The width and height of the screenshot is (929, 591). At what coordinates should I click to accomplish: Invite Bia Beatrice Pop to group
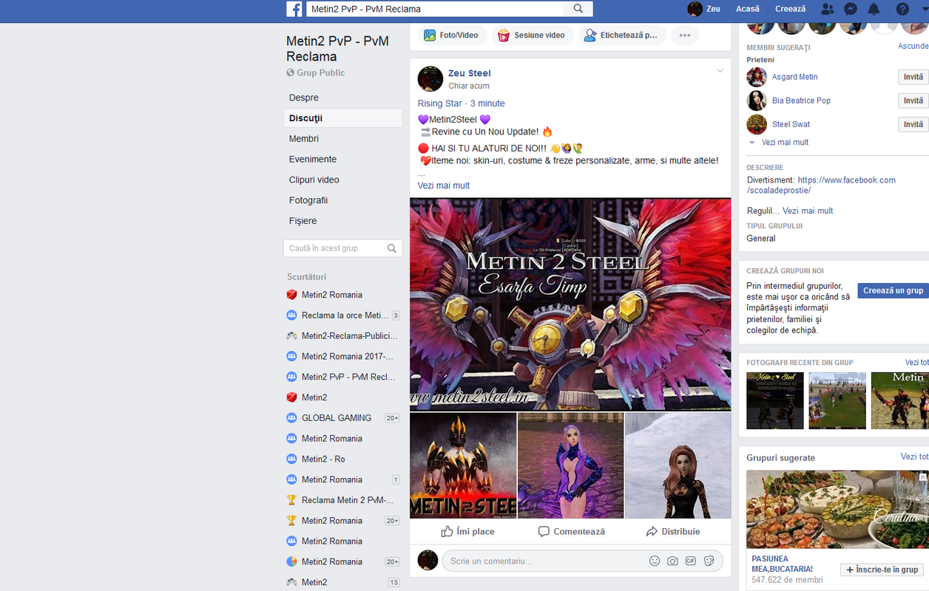coord(913,100)
